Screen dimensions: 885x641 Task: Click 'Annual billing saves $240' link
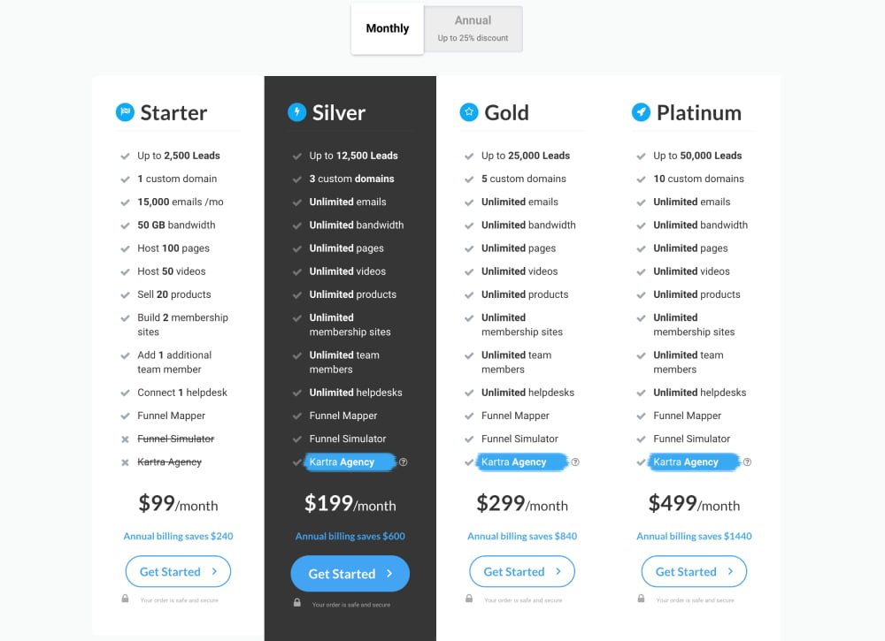click(179, 536)
